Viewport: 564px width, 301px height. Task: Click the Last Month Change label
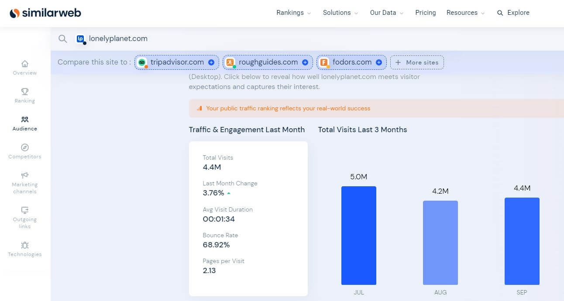230,183
